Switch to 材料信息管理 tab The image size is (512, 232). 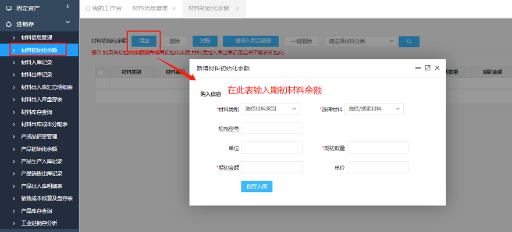pos(150,9)
